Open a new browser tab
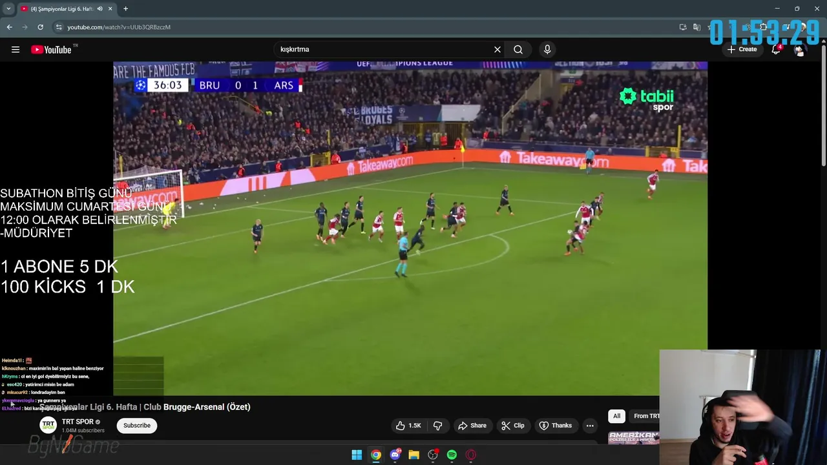The width and height of the screenshot is (827, 465). pos(125,9)
